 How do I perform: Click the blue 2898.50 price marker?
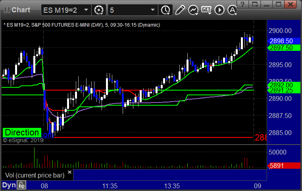tap(281, 41)
